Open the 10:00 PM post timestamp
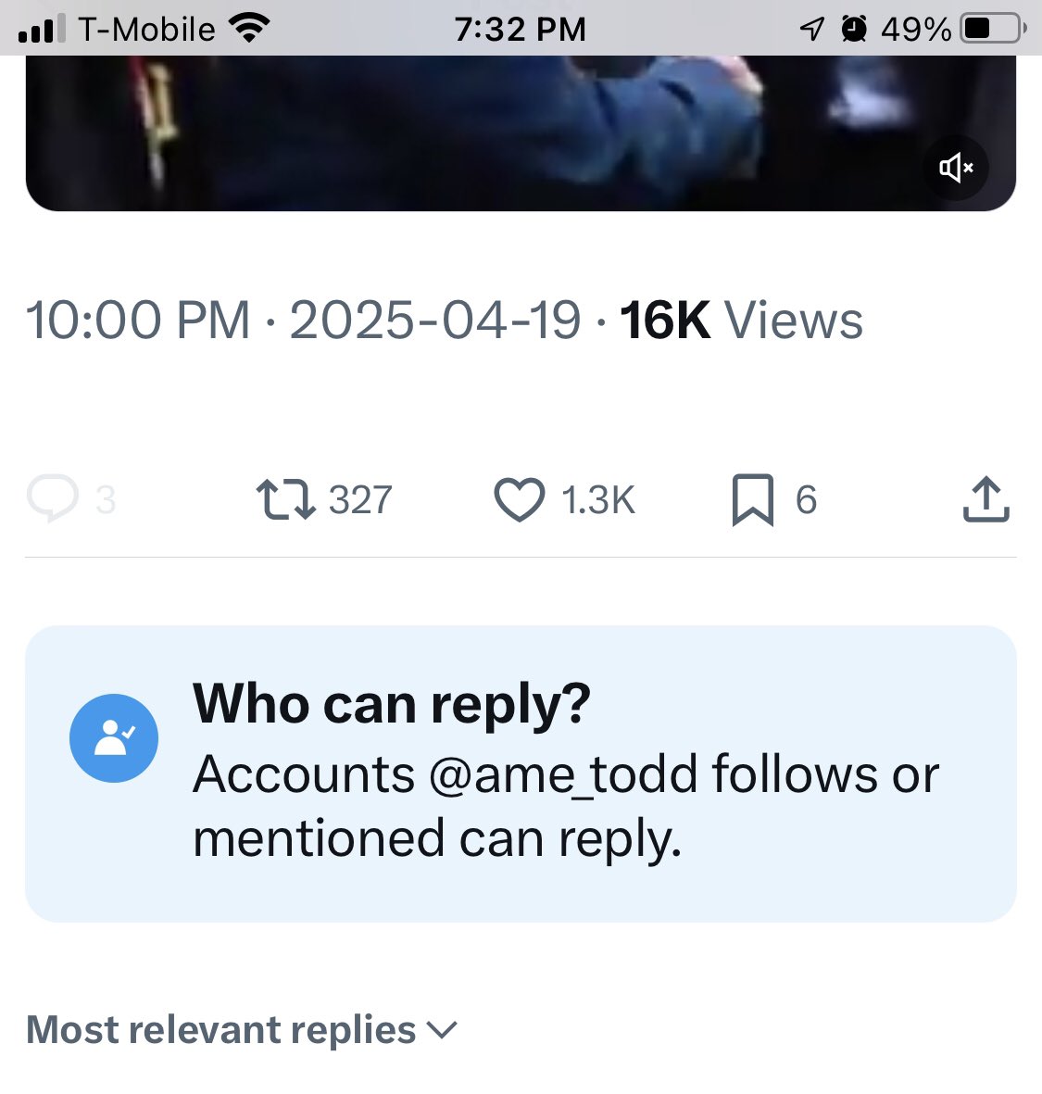The height and width of the screenshot is (1094, 1042). pos(138,321)
